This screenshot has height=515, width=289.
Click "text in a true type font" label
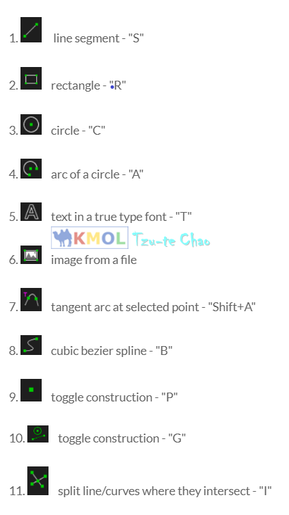[112, 217]
